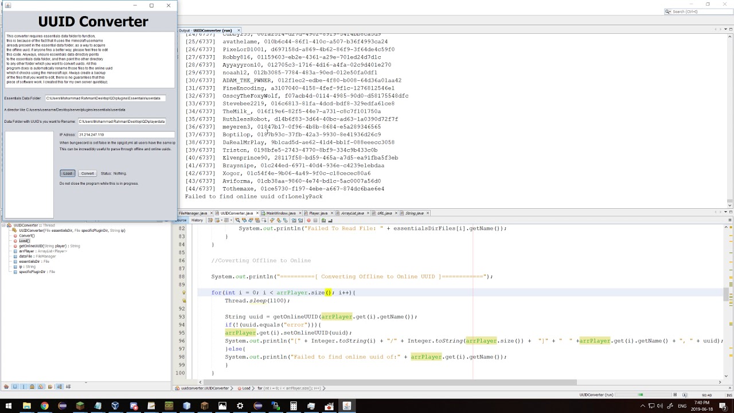The image size is (734, 413).
Task: Open String.java editor tab
Action: point(414,213)
